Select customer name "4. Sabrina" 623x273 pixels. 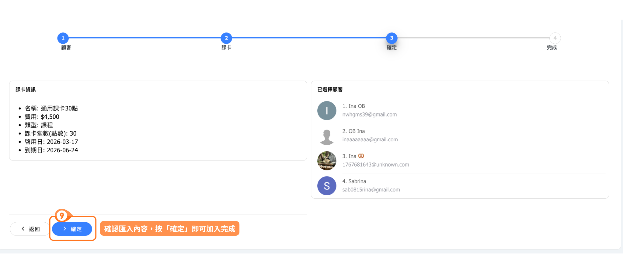[x=354, y=181]
